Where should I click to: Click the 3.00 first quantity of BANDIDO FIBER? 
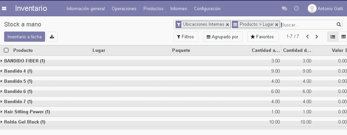click(x=276, y=61)
